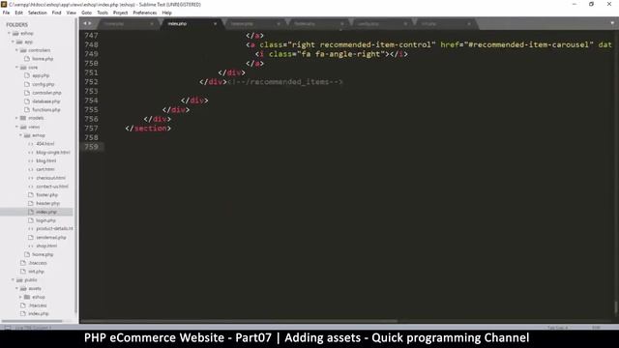This screenshot has width=619, height=348.
Task: Go to next tab with right arrow
Action: tap(90, 23)
